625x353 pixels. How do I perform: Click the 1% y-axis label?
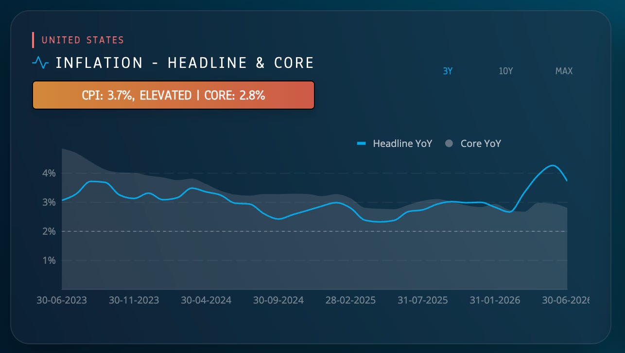click(49, 260)
